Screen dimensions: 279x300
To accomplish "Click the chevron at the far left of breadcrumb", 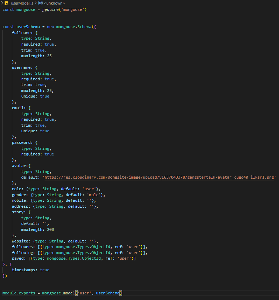I will [2, 3].
